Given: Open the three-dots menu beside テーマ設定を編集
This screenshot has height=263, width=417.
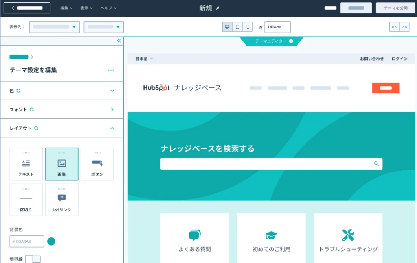Looking at the screenshot, I should point(111,70).
